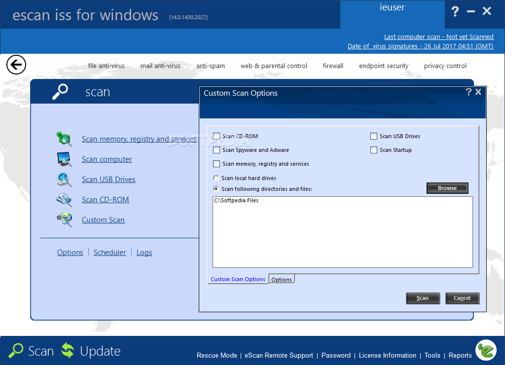Select Scan local hard drives radio button
This screenshot has width=505, height=365.
216,178
